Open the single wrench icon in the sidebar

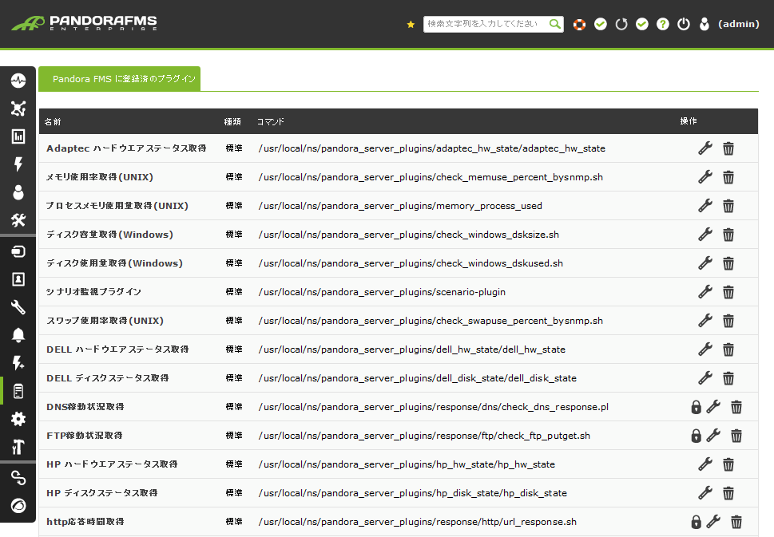(18, 307)
